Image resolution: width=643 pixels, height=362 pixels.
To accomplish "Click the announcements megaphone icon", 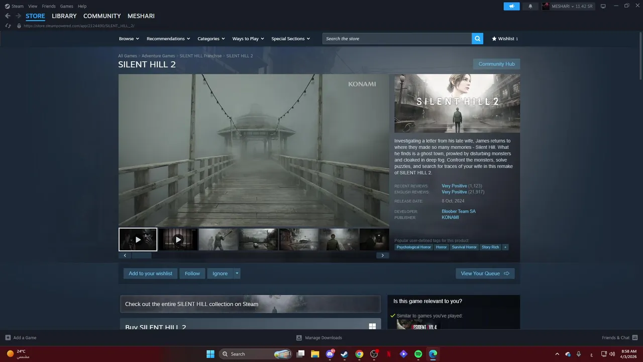I will (x=511, y=6).
